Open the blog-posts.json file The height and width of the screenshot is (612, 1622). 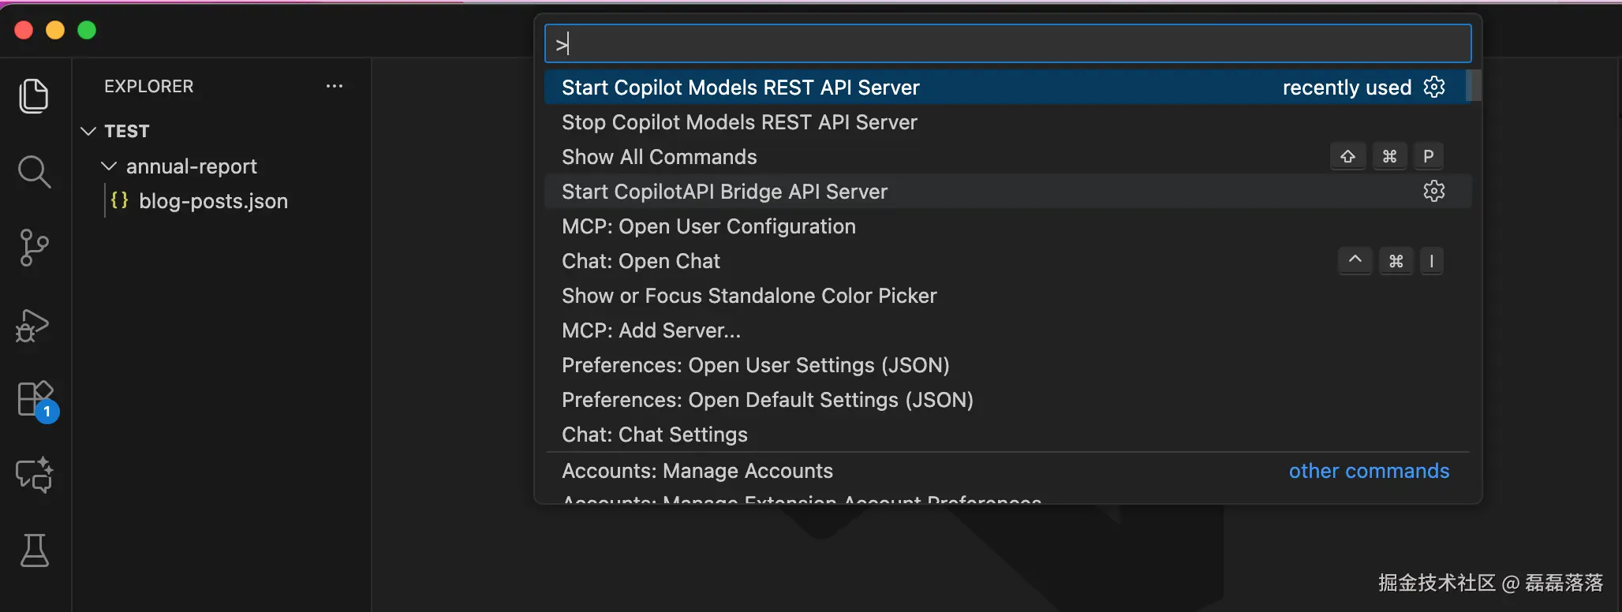213,201
